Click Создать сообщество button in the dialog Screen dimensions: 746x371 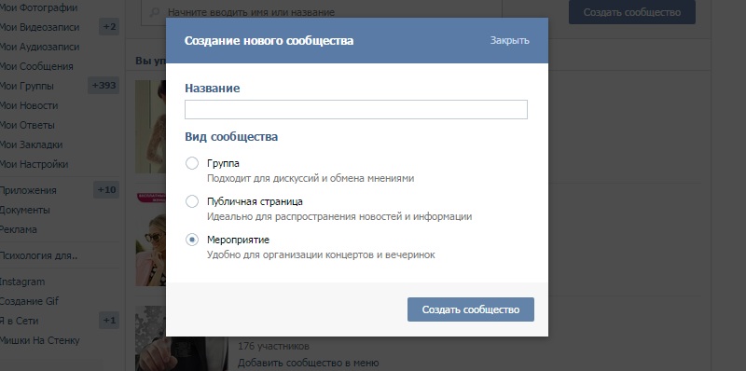[471, 309]
